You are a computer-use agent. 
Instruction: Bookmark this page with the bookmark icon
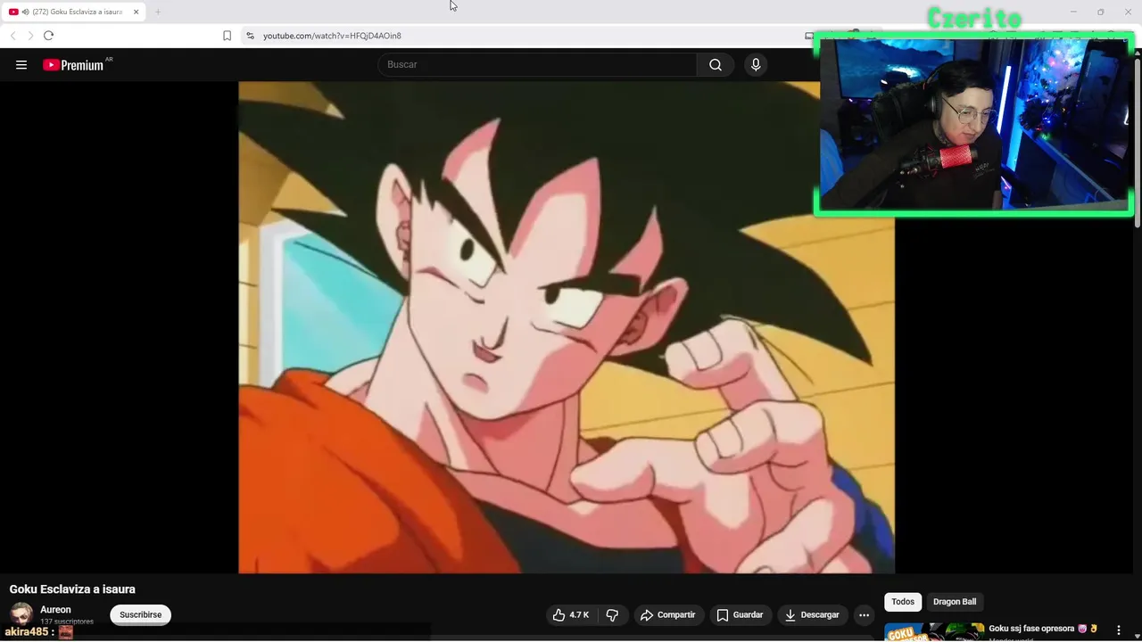point(227,36)
